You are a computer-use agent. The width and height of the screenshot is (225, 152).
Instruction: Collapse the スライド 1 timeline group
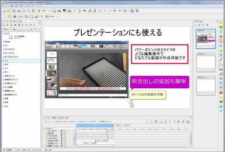pyautogui.click(x=45, y=129)
